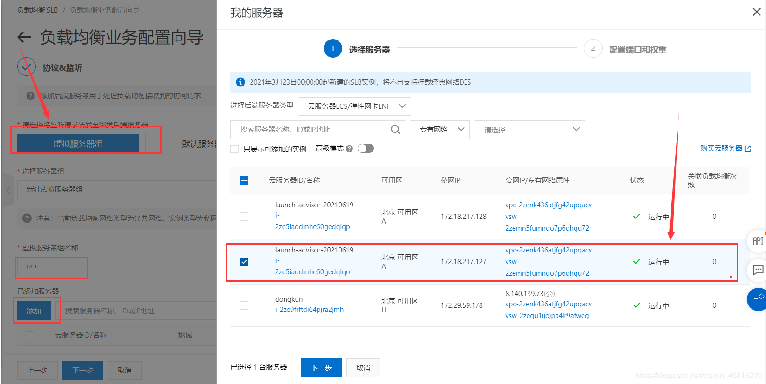Check the dongkun server row checkbox
The image size is (766, 384).
point(244,305)
